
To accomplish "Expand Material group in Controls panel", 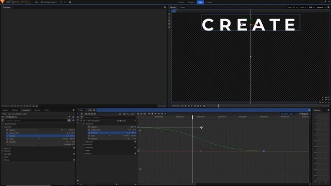I will [x=2, y=151].
